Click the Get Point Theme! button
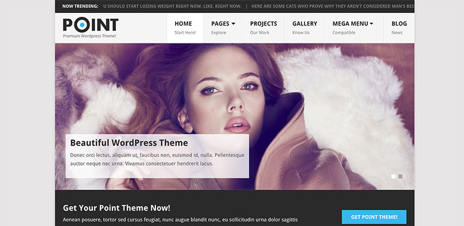The image size is (464, 226). (374, 217)
